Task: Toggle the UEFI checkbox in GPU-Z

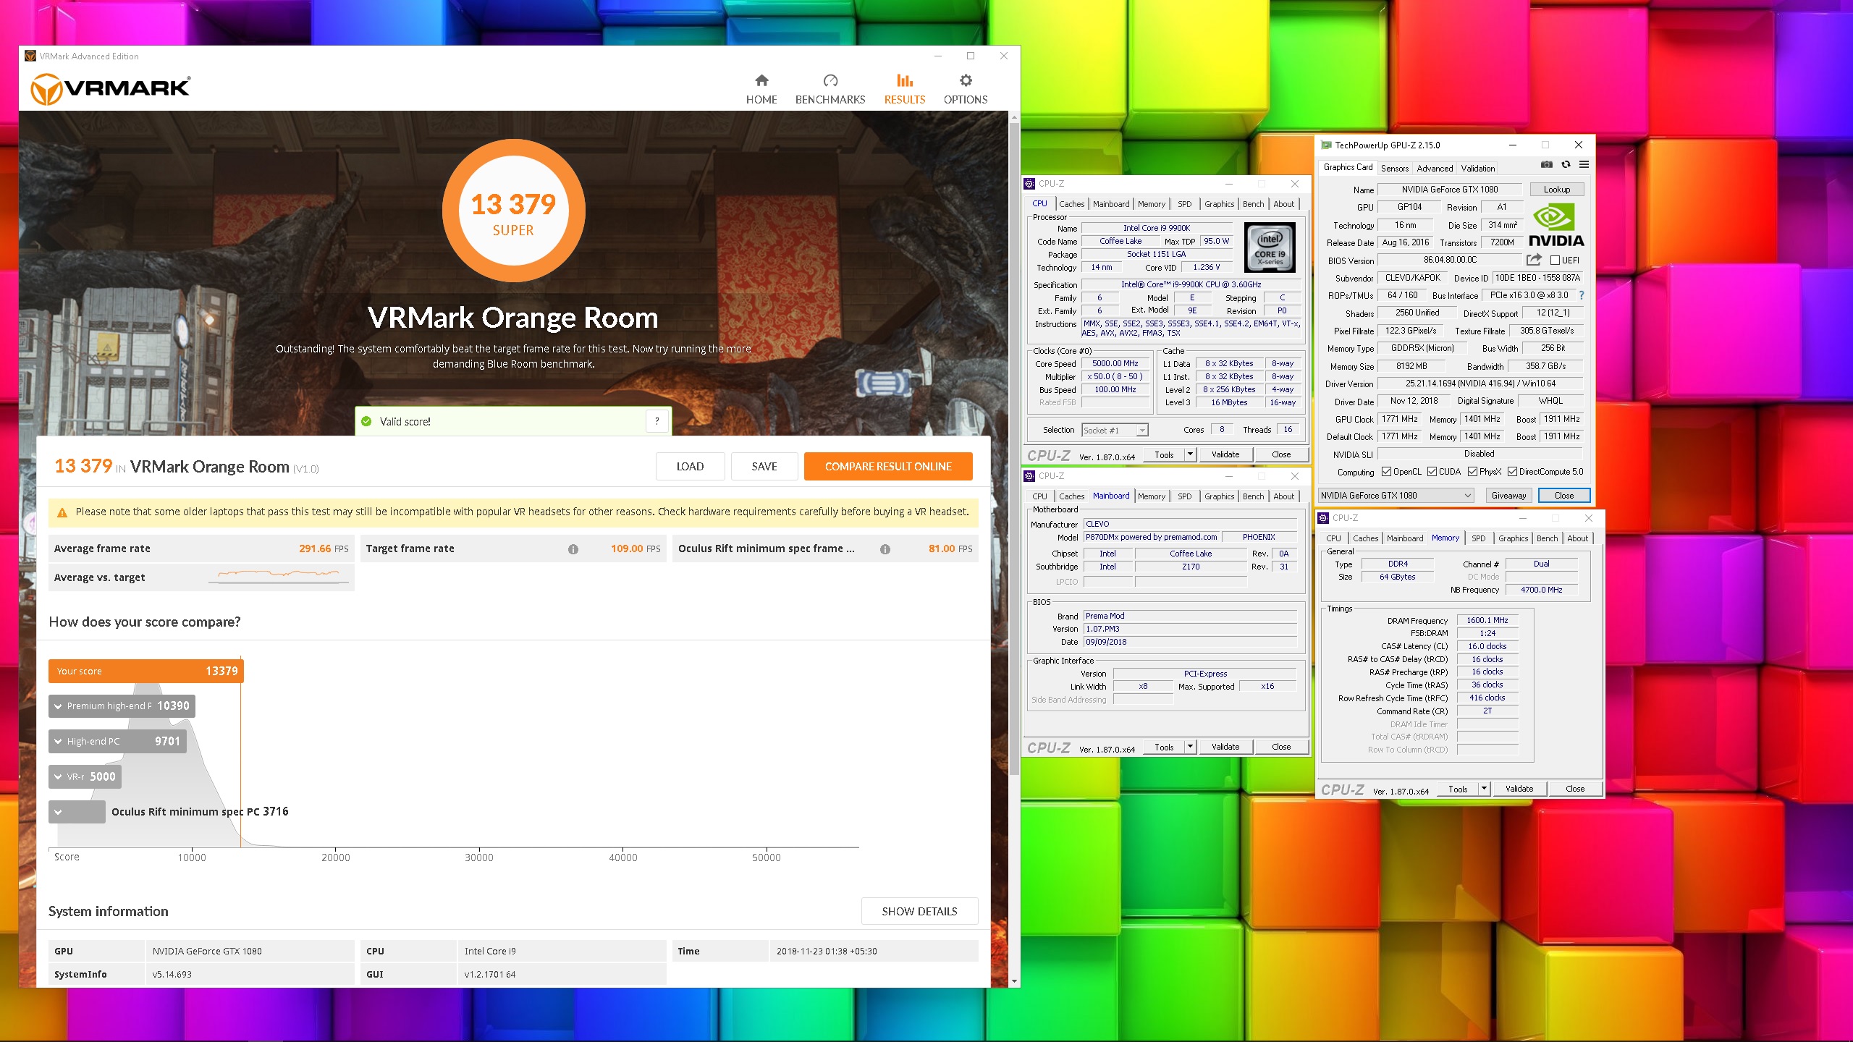Action: point(1555,260)
